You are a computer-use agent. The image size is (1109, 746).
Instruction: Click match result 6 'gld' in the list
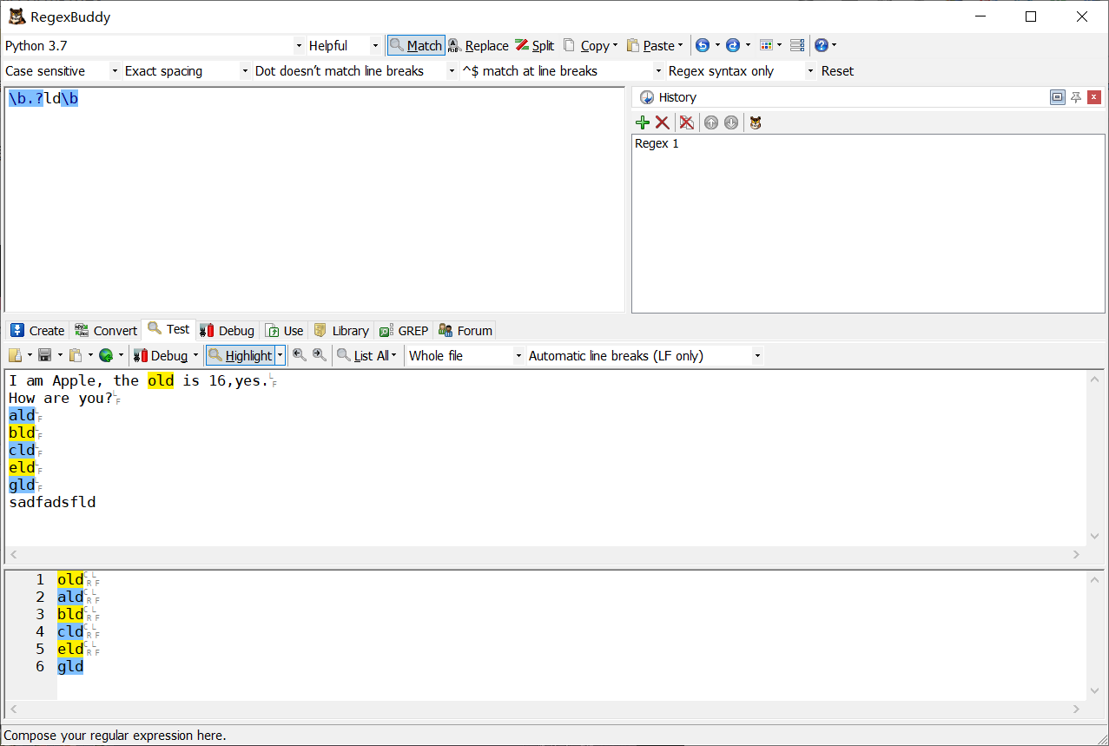70,666
